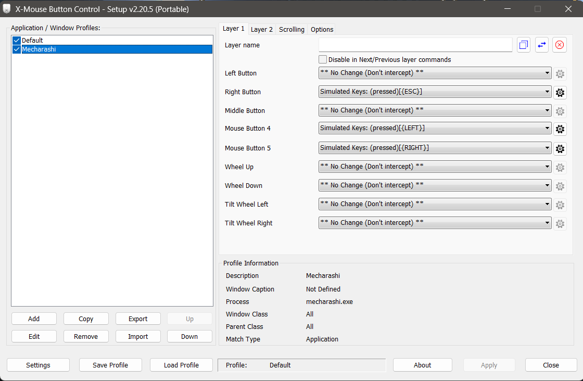Open the Scrolling tab

(291, 30)
